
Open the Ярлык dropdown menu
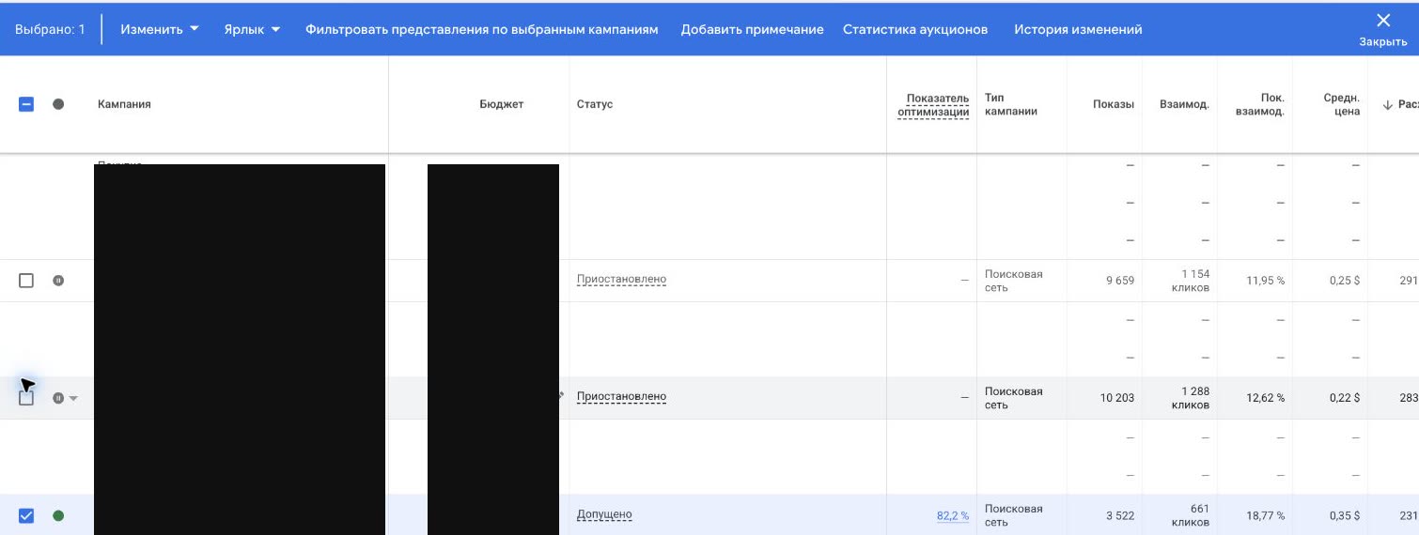click(x=252, y=29)
